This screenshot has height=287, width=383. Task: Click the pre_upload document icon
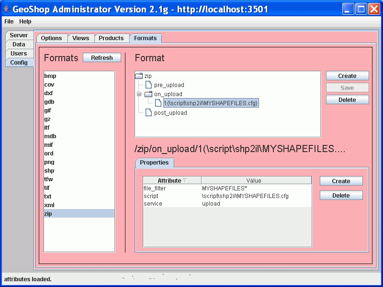click(148, 85)
